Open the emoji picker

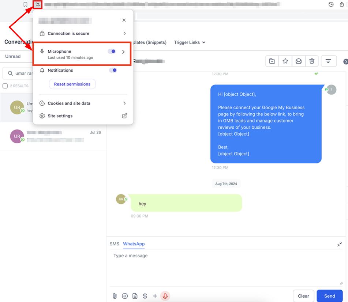pos(125,296)
